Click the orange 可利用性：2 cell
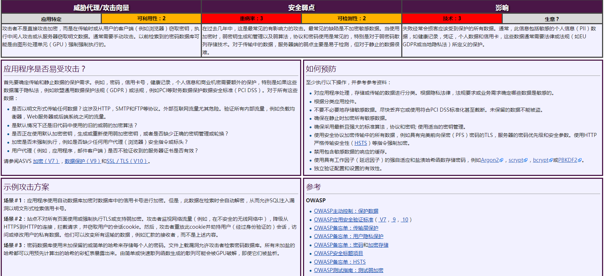 click(x=151, y=18)
